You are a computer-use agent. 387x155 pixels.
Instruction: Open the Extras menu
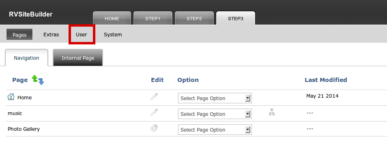point(51,35)
